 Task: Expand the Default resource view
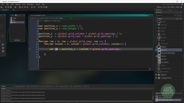click(x=156, y=19)
